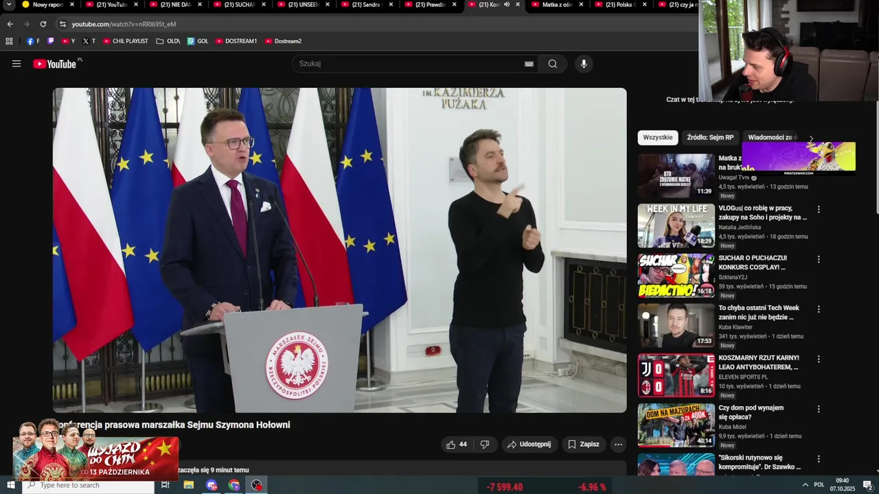Image resolution: width=879 pixels, height=494 pixels.
Task: Open the OLD bookmarks folder
Action: 168,41
